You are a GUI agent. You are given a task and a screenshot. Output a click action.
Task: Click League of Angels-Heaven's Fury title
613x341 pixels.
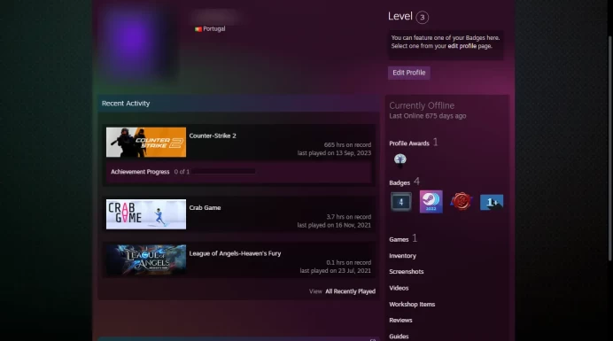tap(235, 253)
